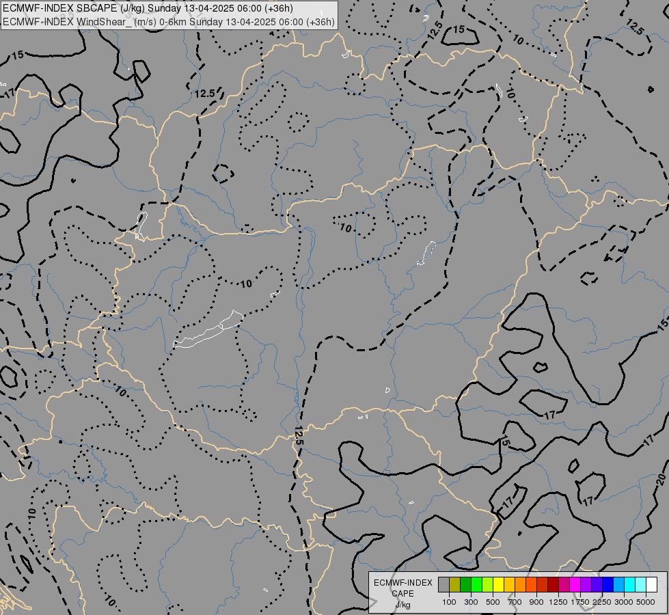669x615 pixels.
Task: Click the 700 legend value
Action: click(515, 602)
